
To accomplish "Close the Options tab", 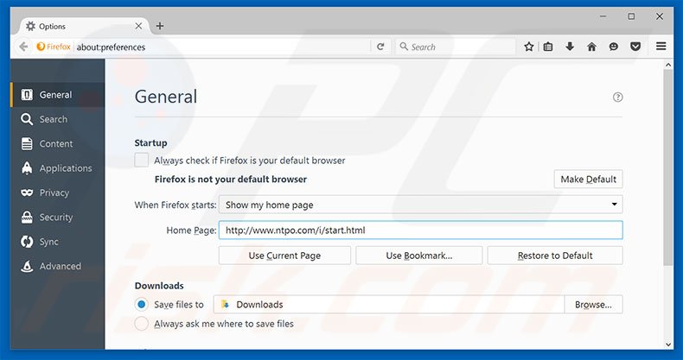I will [138, 26].
